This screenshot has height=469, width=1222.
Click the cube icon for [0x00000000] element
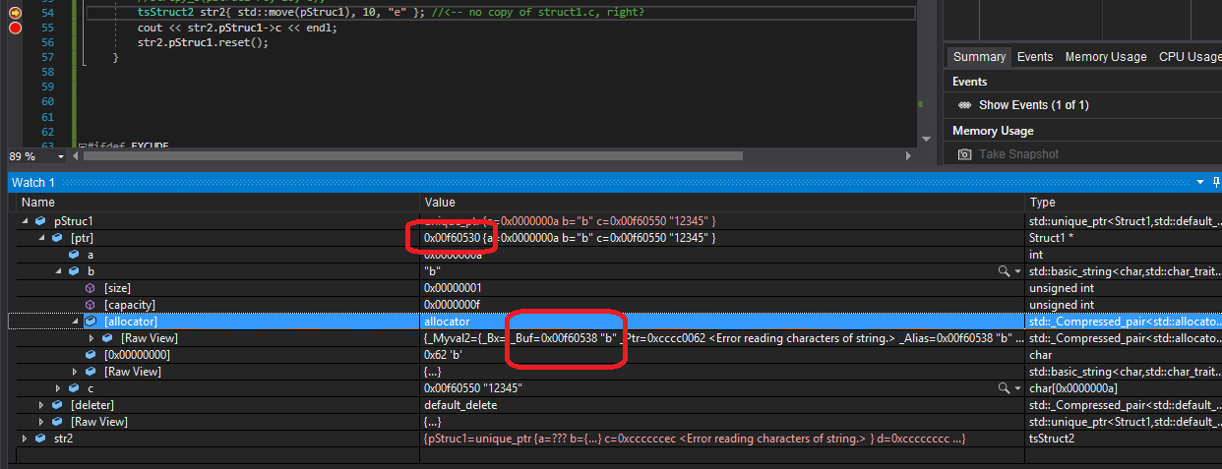pos(91,355)
